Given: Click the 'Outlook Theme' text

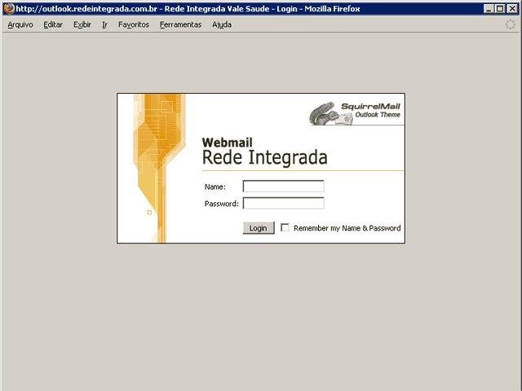Looking at the screenshot, I should pyautogui.click(x=378, y=115).
